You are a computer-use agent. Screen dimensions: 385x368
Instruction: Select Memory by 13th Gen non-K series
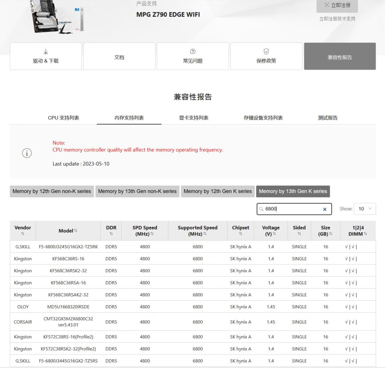137,191
